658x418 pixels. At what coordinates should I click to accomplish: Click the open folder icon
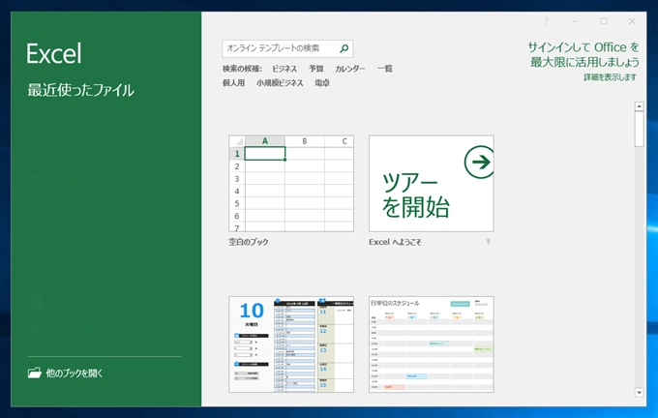35,373
